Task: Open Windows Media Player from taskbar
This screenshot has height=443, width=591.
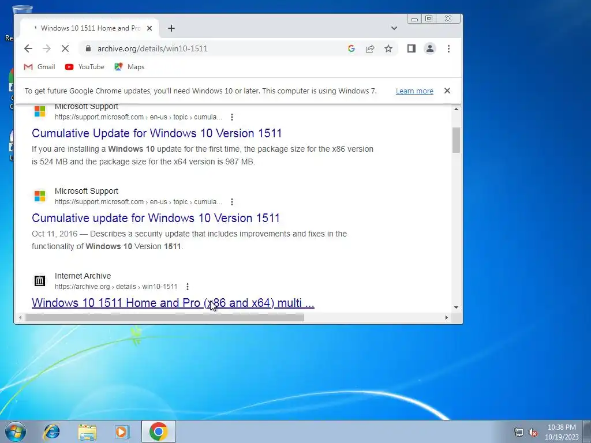Action: coord(122,431)
